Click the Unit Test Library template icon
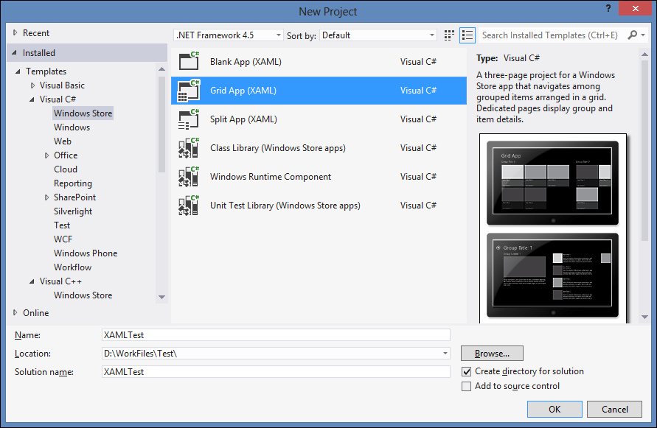 (x=189, y=206)
